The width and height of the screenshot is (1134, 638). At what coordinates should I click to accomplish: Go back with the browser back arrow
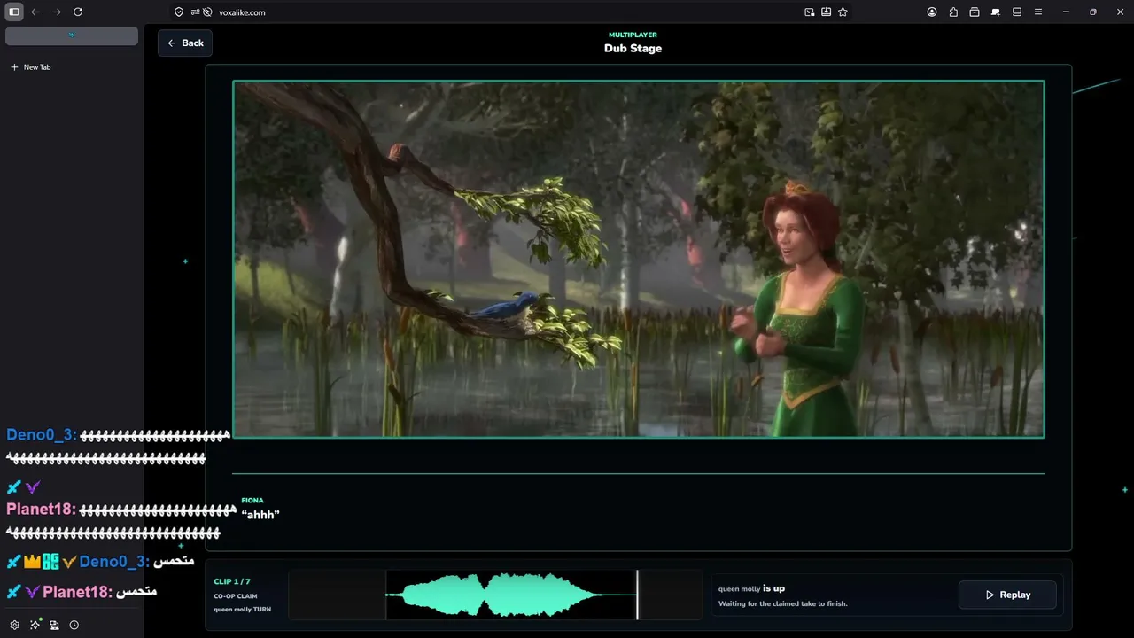click(35, 12)
